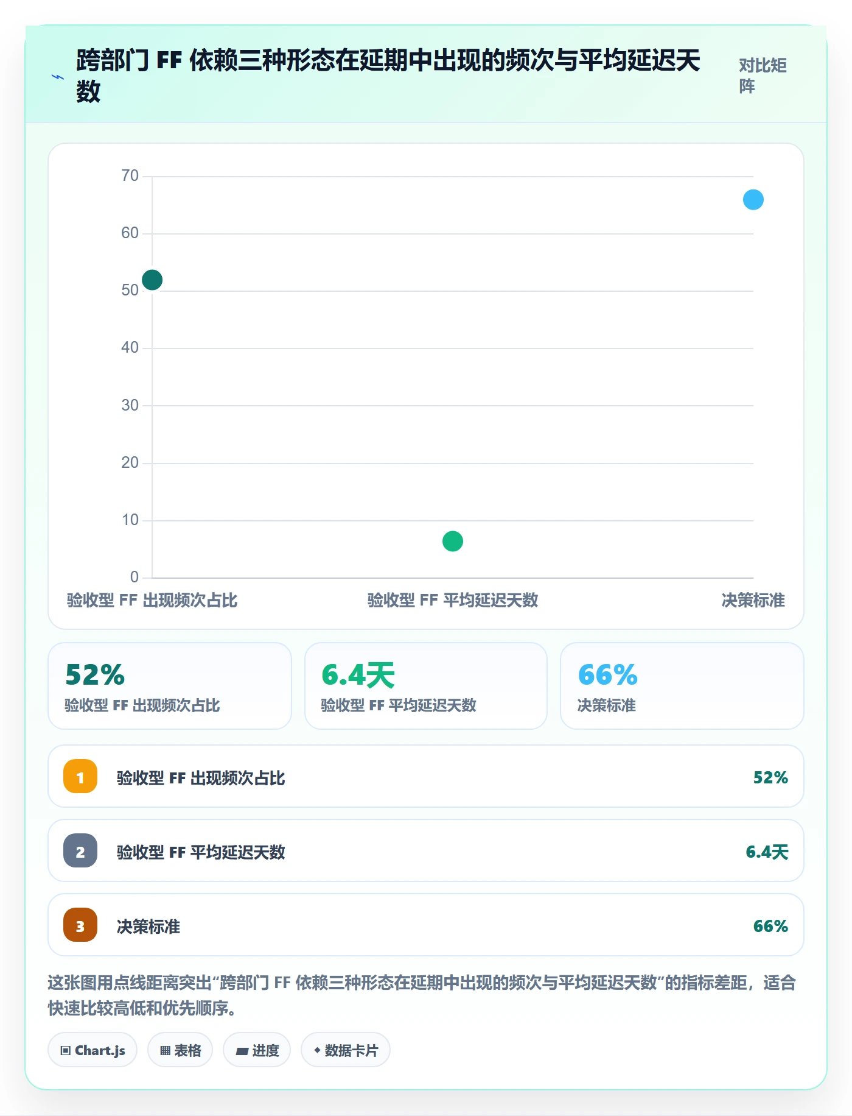
Task: Click the brown rank badge numbered 3
Action: tap(80, 925)
